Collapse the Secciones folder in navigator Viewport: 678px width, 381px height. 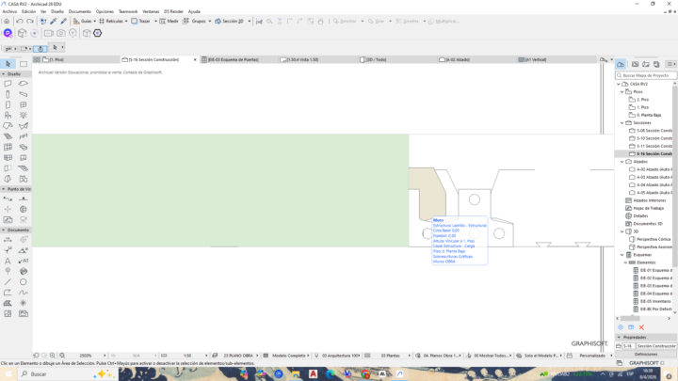tap(622, 123)
